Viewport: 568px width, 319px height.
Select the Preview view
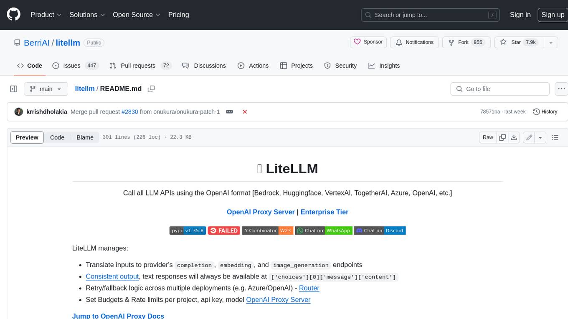coord(27,137)
